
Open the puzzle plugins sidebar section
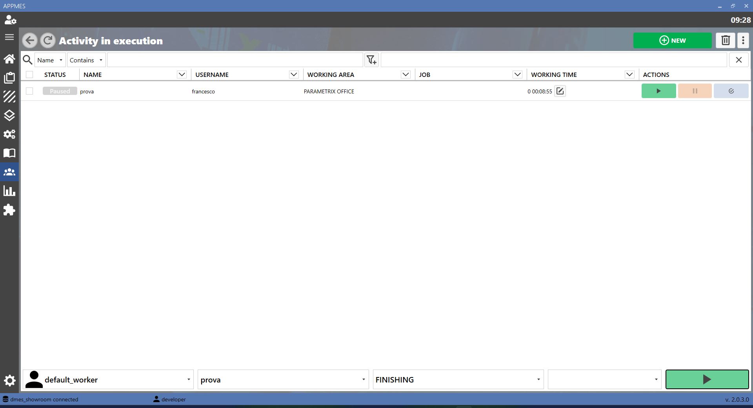[x=9, y=210]
